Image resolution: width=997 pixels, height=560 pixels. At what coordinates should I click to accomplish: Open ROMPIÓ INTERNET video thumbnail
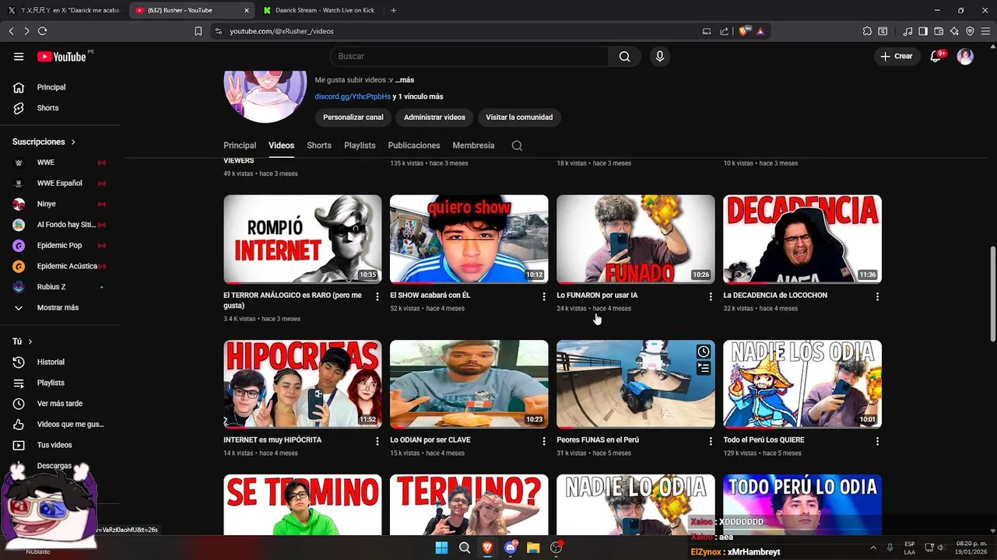(x=303, y=239)
